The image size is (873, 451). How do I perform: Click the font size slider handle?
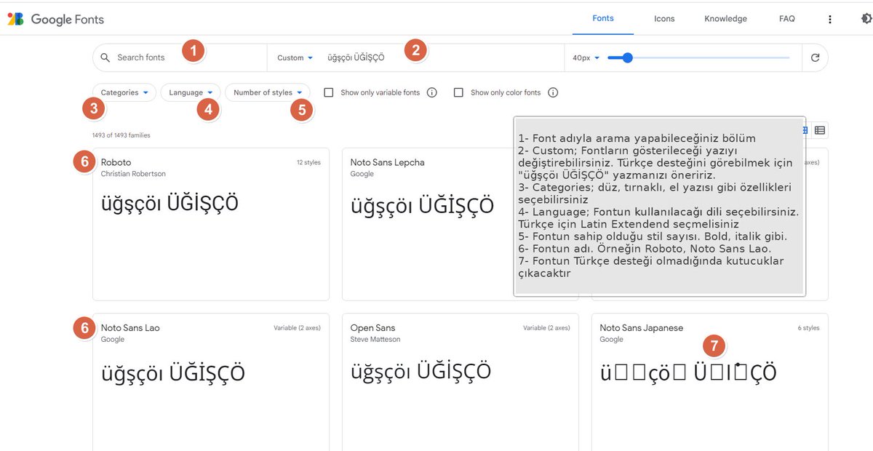(627, 57)
